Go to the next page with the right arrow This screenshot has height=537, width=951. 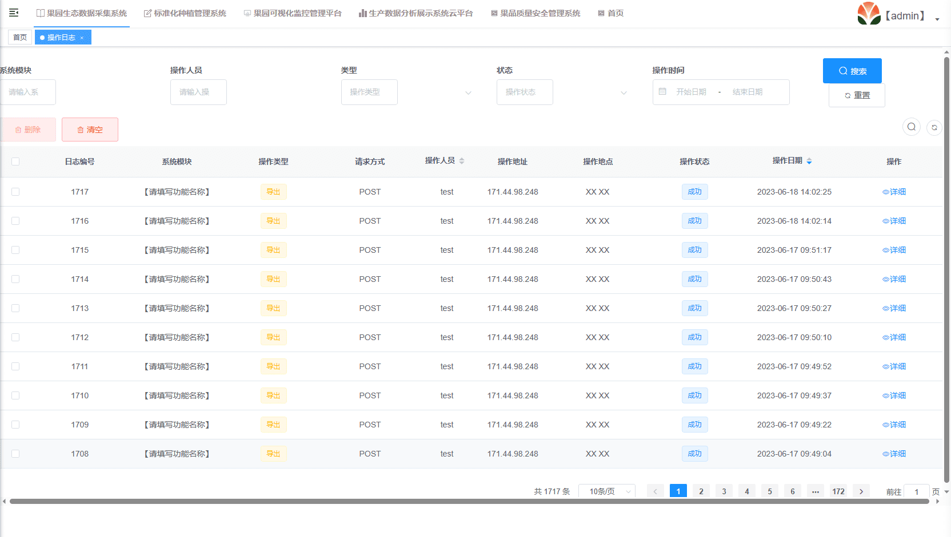861,491
